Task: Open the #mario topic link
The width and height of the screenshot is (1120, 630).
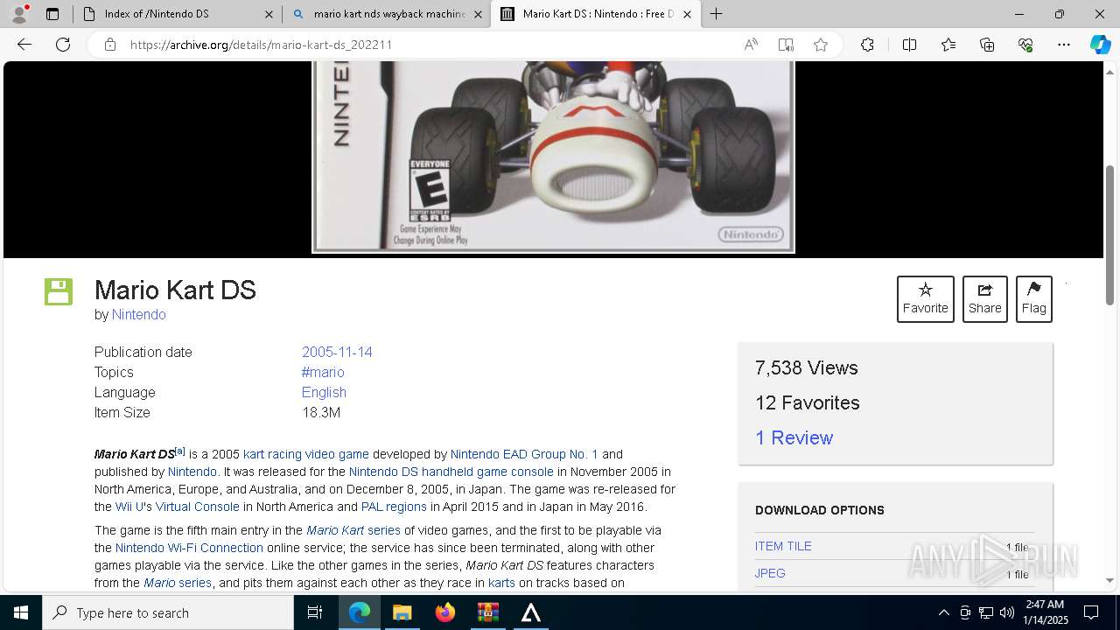Action: 323,372
